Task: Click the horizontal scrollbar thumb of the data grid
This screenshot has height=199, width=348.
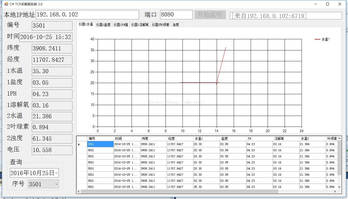Action: (x=180, y=191)
